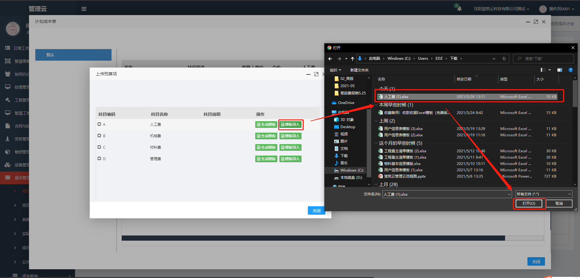Image resolution: width=580 pixels, height=278 pixels.
Task: Tick checkbox for row D 管理费
Action: (99, 159)
